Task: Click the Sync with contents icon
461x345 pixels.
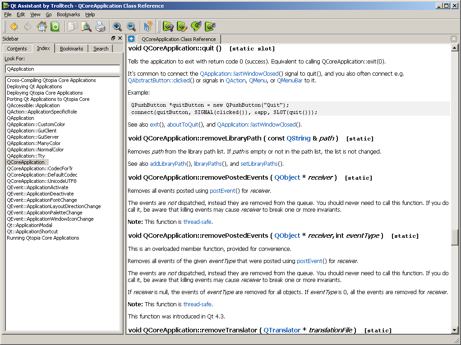Action: point(55,27)
